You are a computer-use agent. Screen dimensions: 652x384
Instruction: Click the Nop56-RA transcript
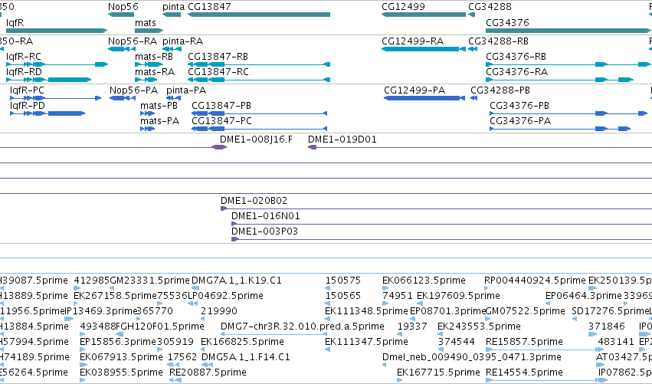(x=121, y=49)
